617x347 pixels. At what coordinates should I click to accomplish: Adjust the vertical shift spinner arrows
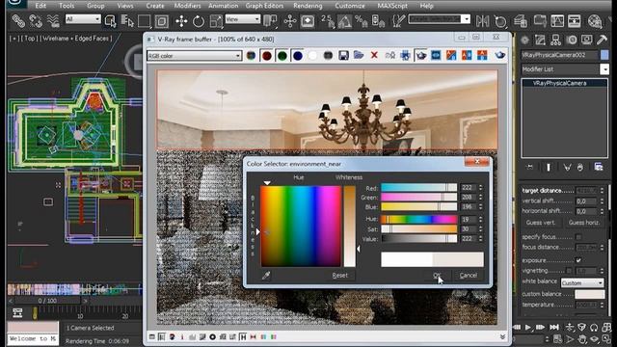coord(602,200)
